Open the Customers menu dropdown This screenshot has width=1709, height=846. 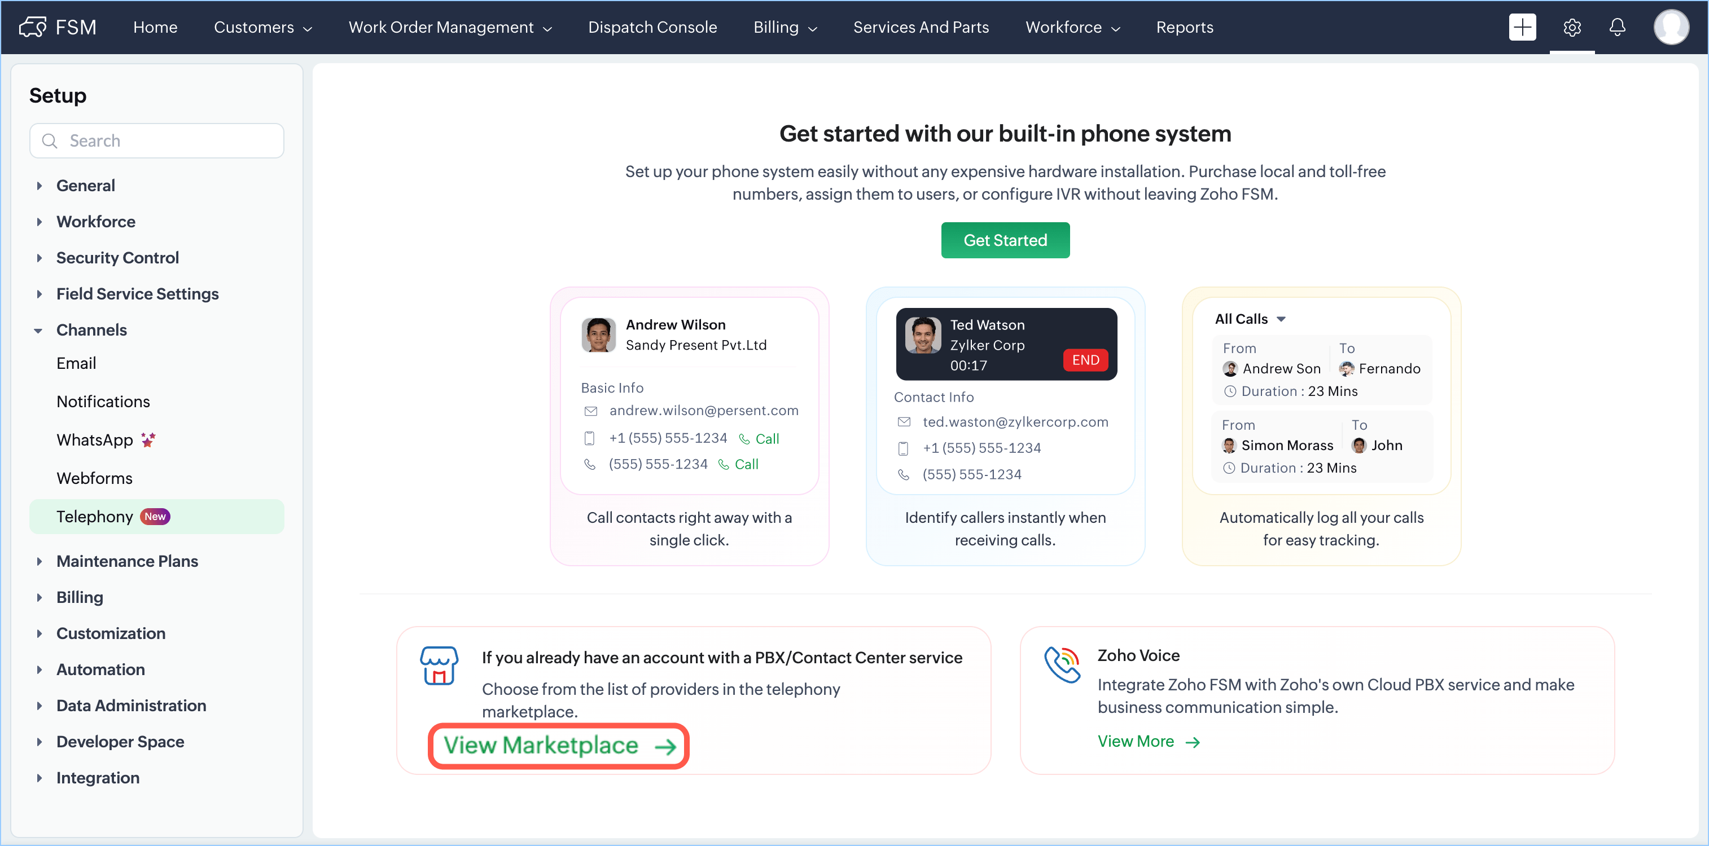pyautogui.click(x=262, y=27)
